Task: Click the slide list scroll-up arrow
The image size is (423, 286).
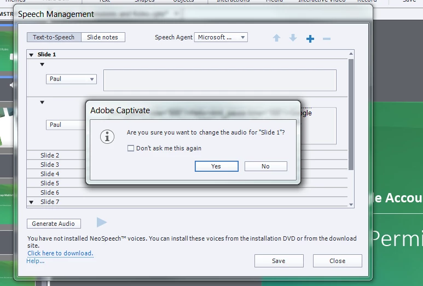Action: point(351,54)
